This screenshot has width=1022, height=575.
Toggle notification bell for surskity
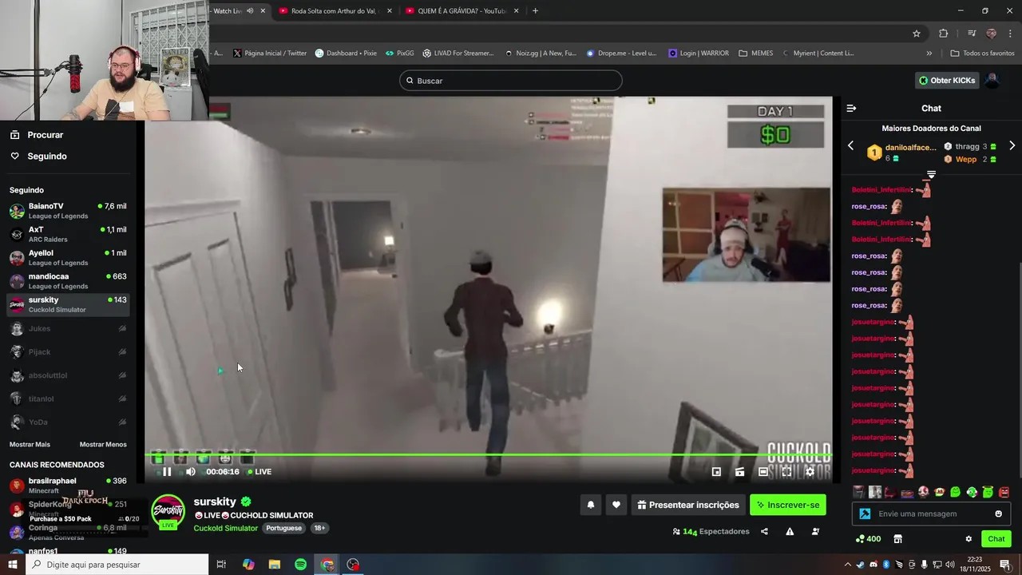tap(591, 505)
